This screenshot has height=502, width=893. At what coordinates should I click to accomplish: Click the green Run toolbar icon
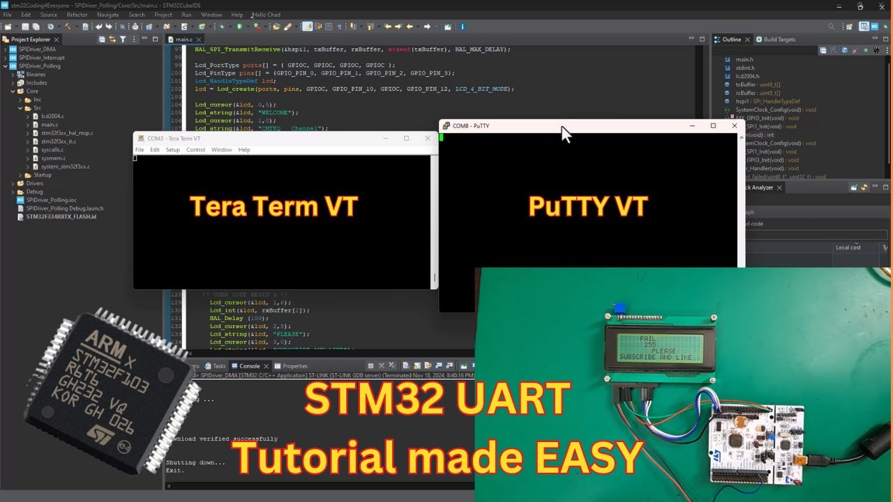tap(239, 26)
